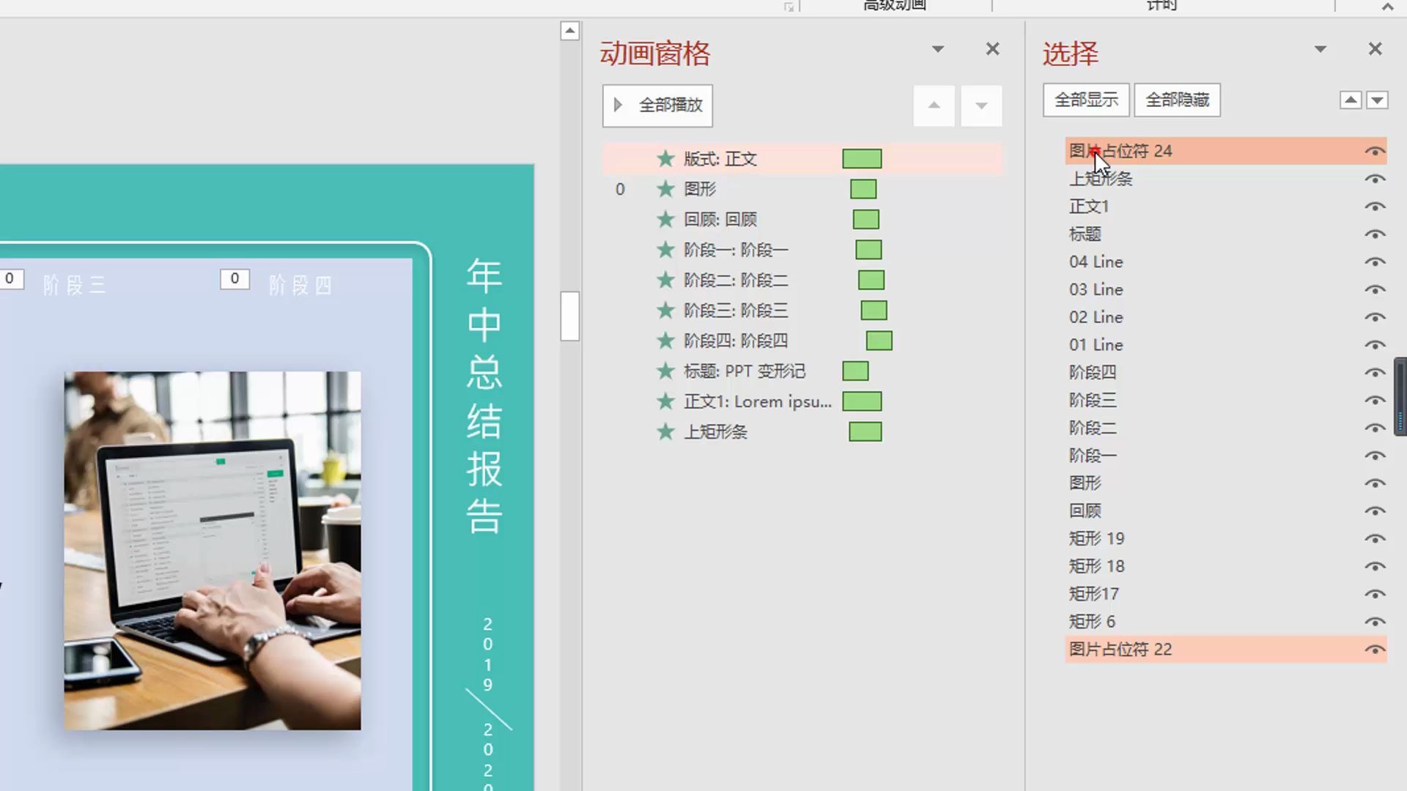Screen dimensions: 1407x791
Task: Click 全部播放 to play all animations
Action: [x=657, y=105]
